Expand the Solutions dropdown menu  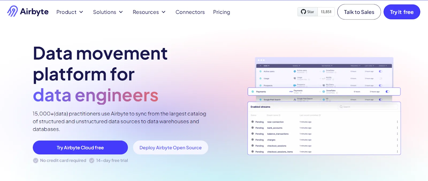(108, 12)
